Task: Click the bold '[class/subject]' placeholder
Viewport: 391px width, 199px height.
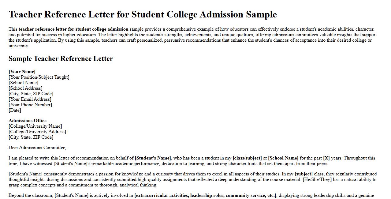Action: point(247,158)
